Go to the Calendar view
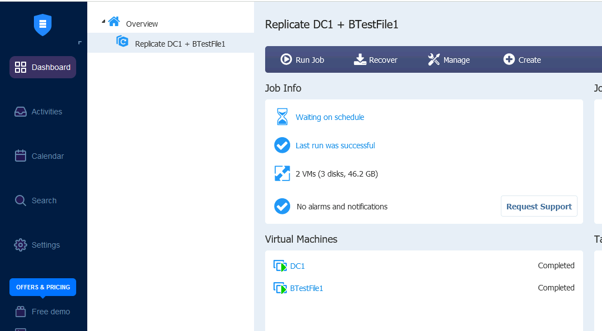The width and height of the screenshot is (602, 331). [x=39, y=156]
